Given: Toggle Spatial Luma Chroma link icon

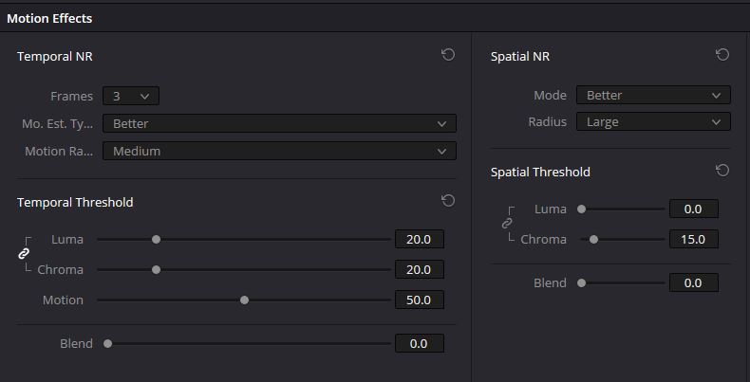Looking at the screenshot, I should pyautogui.click(x=507, y=224).
